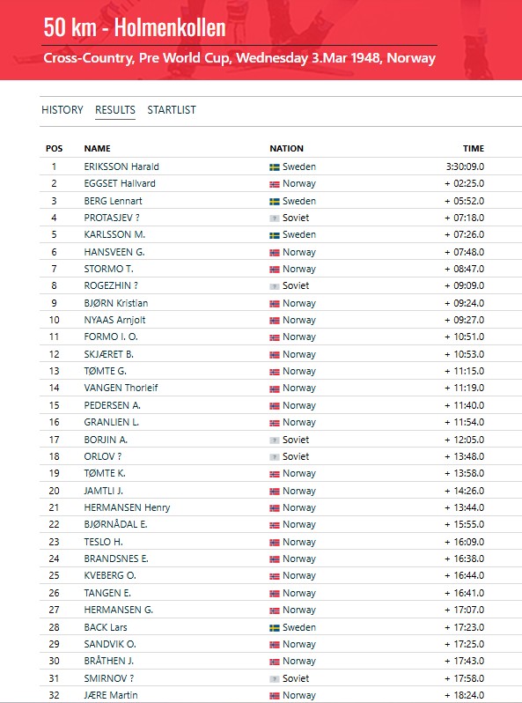The width and height of the screenshot is (522, 703).
Task: Click Sweden flag icon in BACK Lars row
Action: coord(275,628)
